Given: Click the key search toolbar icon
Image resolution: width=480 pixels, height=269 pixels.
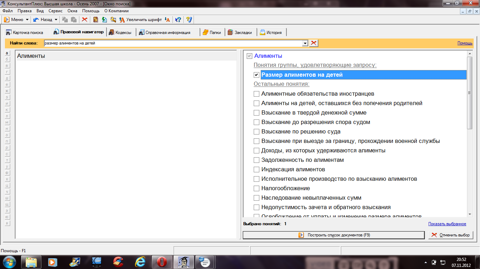Looking at the screenshot, I should tap(113, 20).
